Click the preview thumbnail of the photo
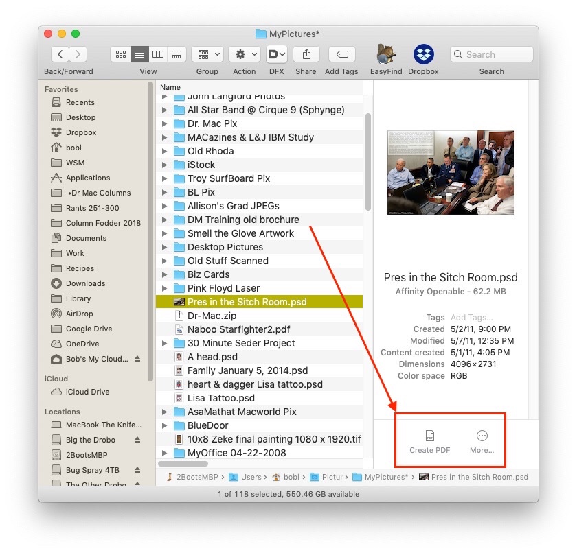The width and height of the screenshot is (577, 553). click(451, 172)
